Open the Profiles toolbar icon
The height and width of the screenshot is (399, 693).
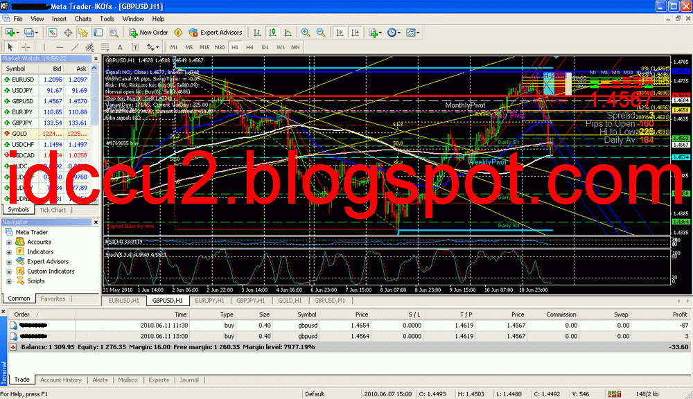[30, 33]
